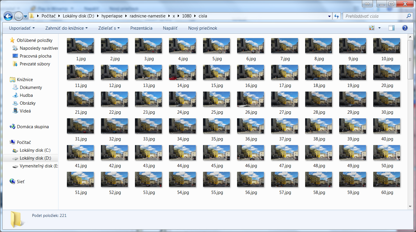Click file name '22.jpg'
The image size is (416, 232).
tap(115, 112)
